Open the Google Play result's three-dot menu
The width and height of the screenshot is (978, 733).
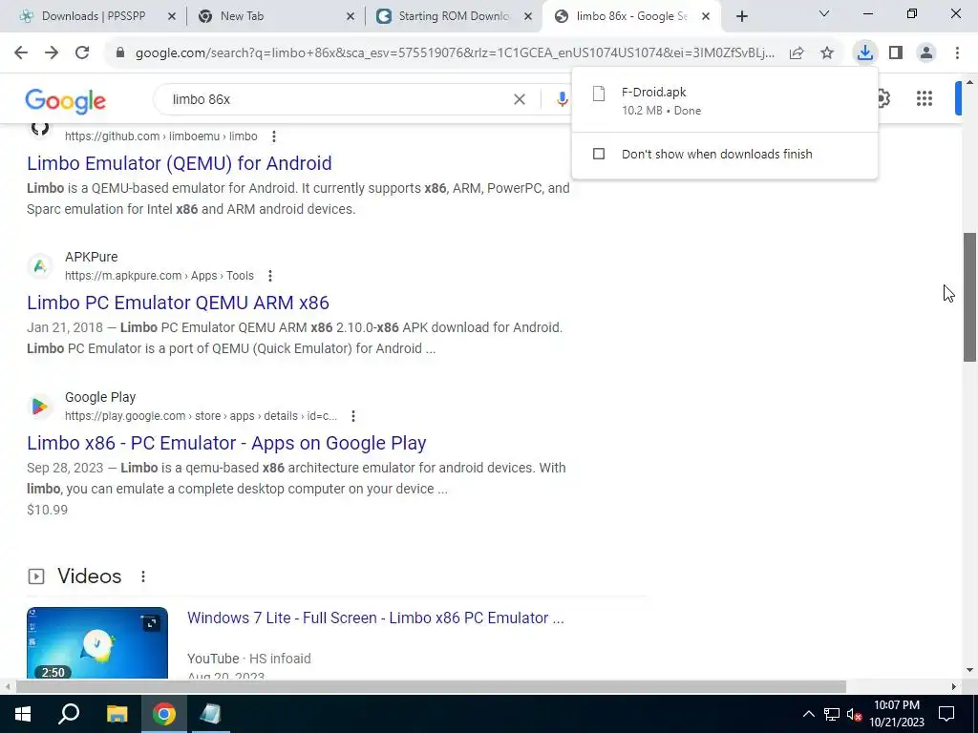[353, 416]
